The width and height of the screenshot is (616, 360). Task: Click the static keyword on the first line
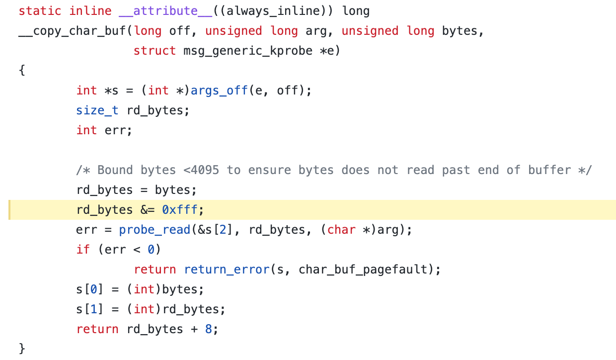point(40,10)
